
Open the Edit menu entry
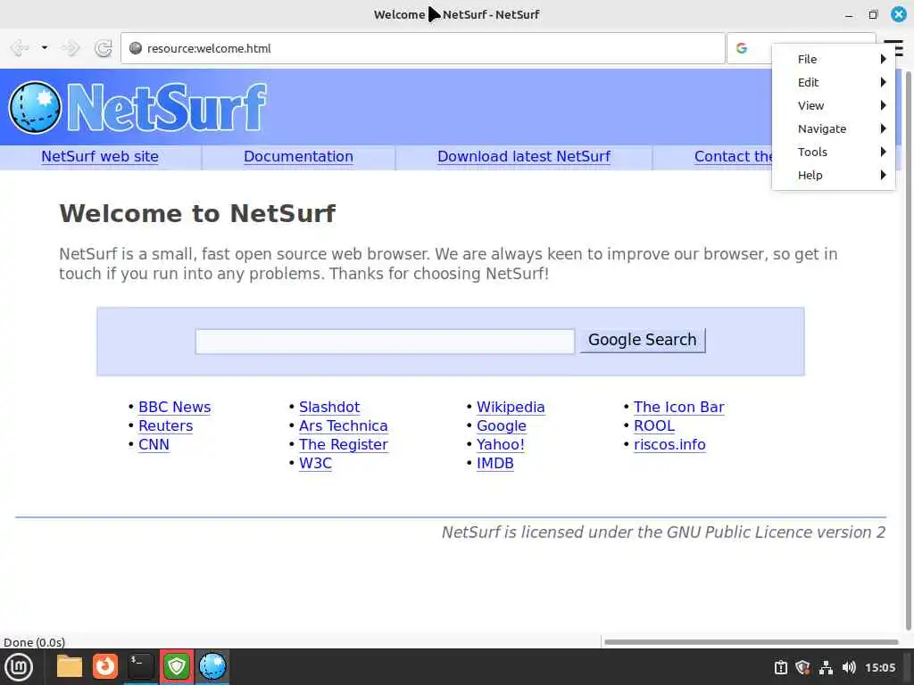(x=834, y=82)
